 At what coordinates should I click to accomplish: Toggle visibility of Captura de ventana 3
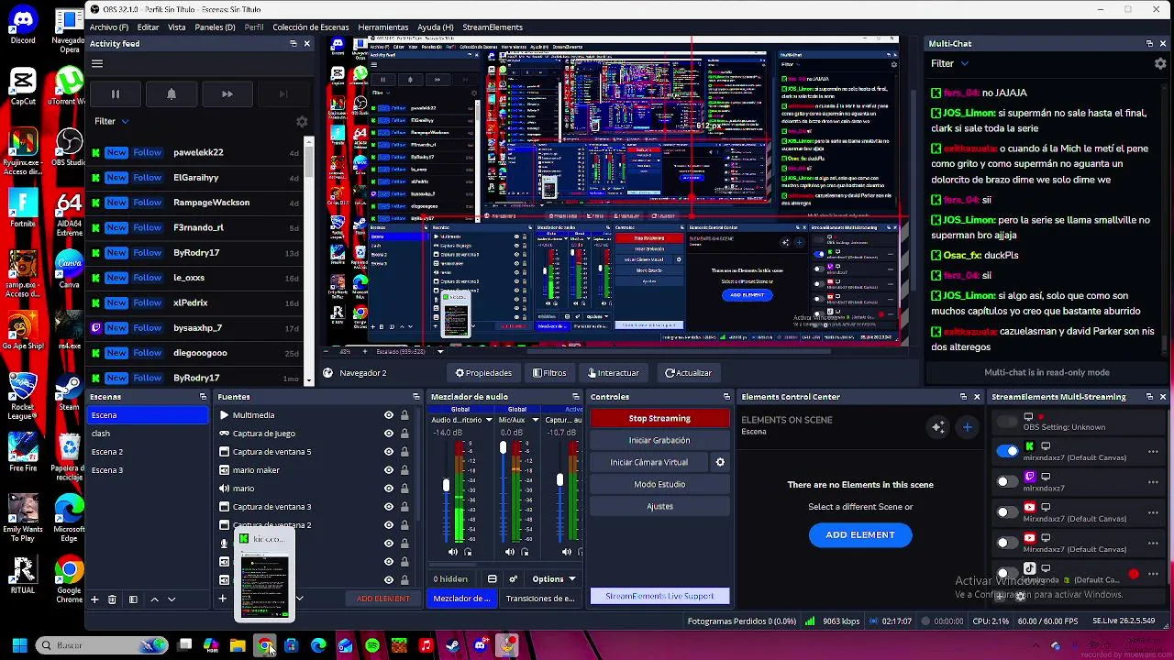(389, 507)
